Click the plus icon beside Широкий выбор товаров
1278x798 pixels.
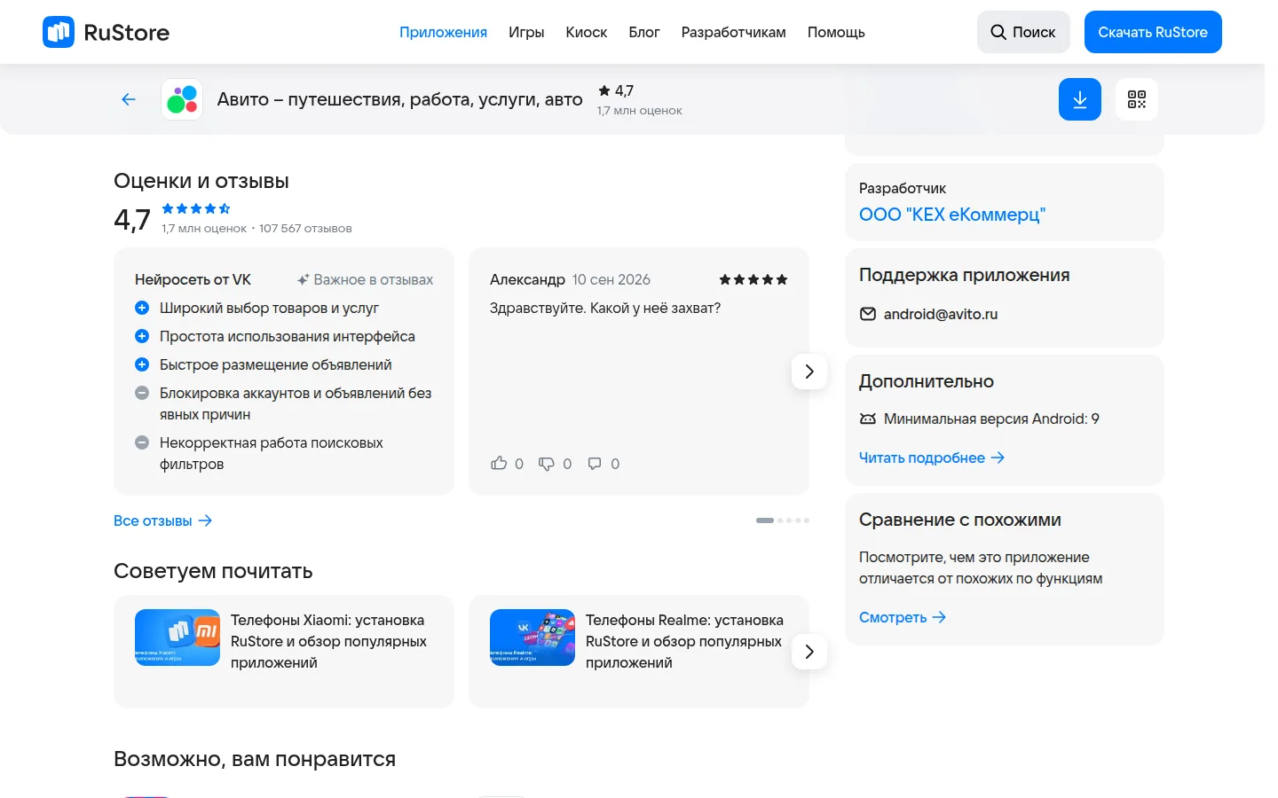click(141, 308)
